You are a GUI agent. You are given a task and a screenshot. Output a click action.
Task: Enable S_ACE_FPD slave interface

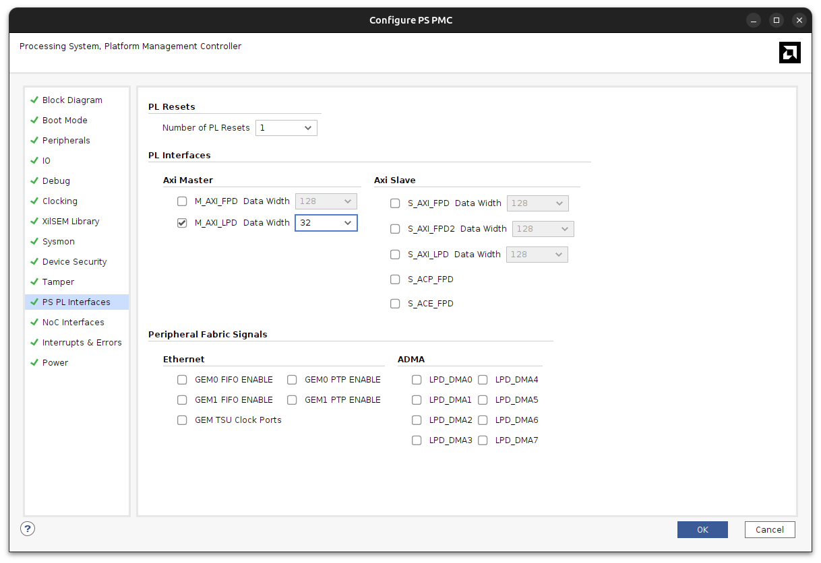click(395, 303)
